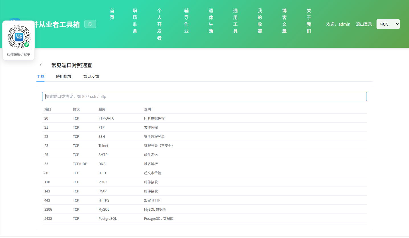
Task: Click the 邮件发送 description
Action: pyautogui.click(x=151, y=155)
